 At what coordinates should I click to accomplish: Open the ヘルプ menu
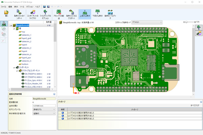38,7
